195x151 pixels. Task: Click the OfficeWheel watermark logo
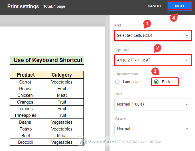point(83,141)
